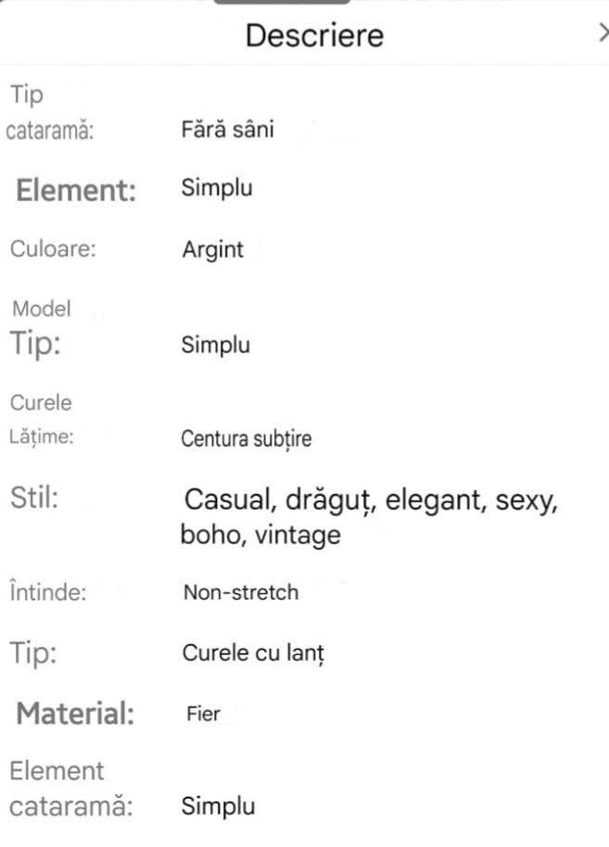Click the Descriere panel title
This screenshot has width=609, height=847.
pos(313,36)
